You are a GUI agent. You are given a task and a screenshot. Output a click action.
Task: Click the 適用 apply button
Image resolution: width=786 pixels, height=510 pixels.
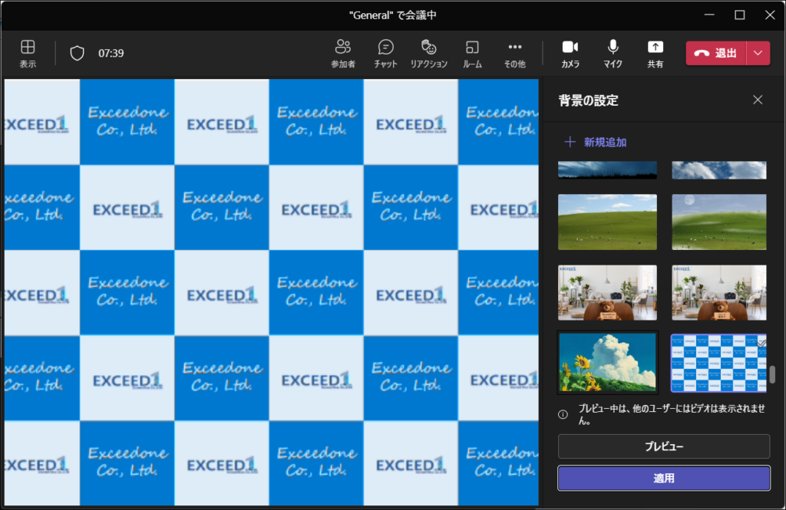664,479
